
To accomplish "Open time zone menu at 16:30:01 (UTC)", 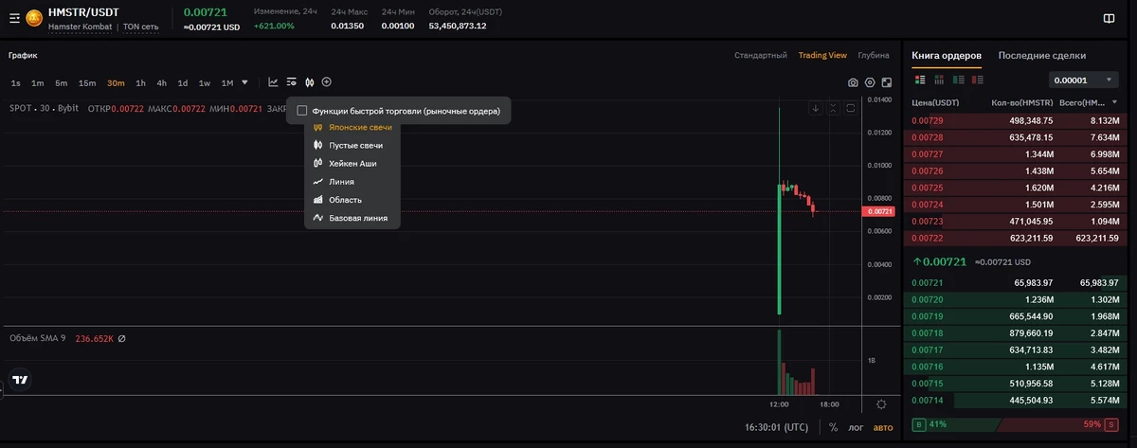I will pos(776,427).
